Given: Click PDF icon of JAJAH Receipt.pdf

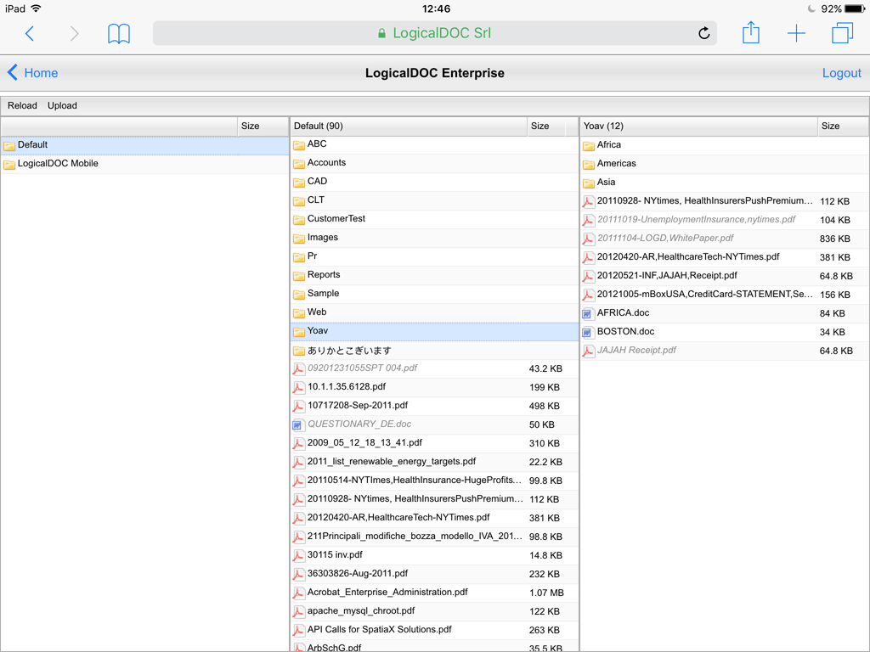Looking at the screenshot, I should (x=588, y=351).
